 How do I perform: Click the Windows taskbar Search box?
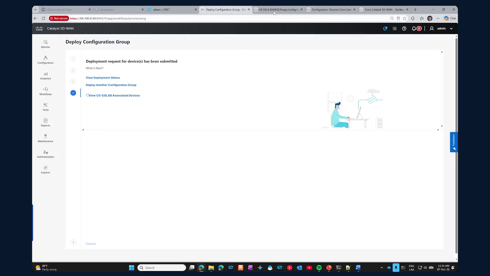(162, 268)
